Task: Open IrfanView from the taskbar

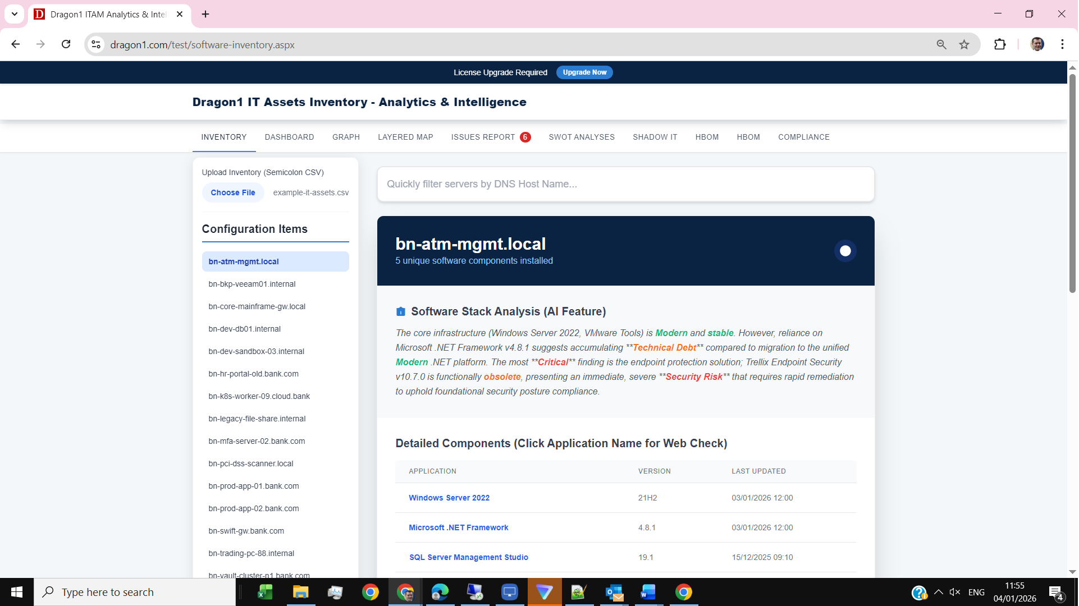Action: click(580, 592)
